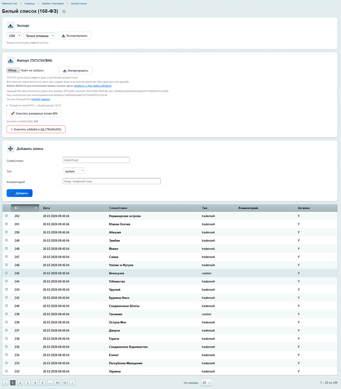Image resolution: width=341 pixels, height=389 pixels.
Task: Open the CSV export format dropdown
Action: [14, 36]
